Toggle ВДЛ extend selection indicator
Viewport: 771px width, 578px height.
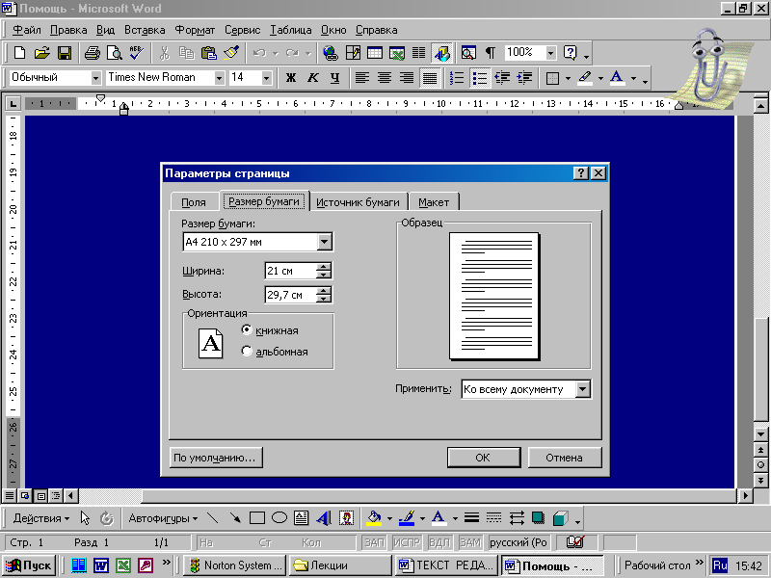point(439,542)
